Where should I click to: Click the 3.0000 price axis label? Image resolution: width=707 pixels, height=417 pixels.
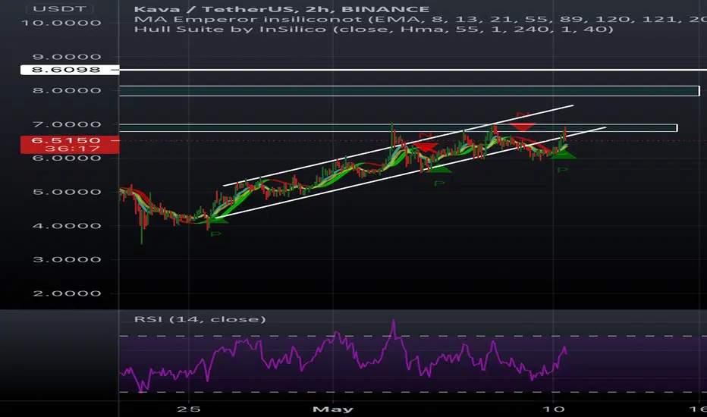(67, 259)
